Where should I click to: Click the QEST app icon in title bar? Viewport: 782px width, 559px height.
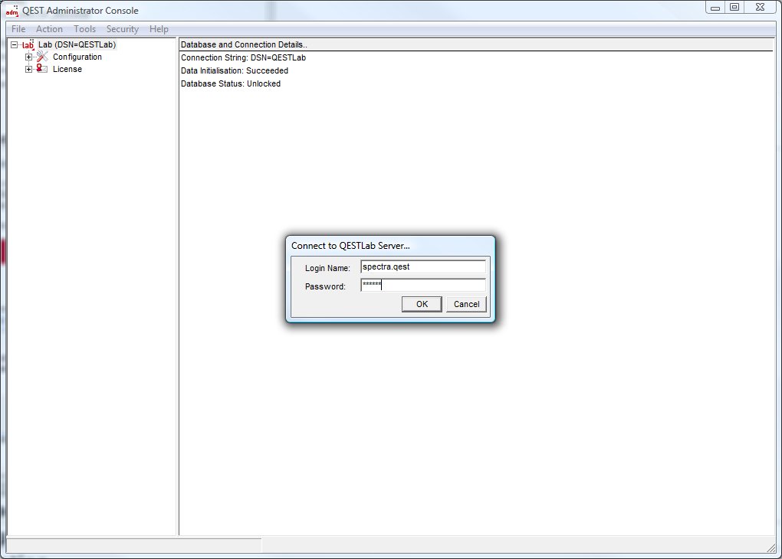click(12, 11)
